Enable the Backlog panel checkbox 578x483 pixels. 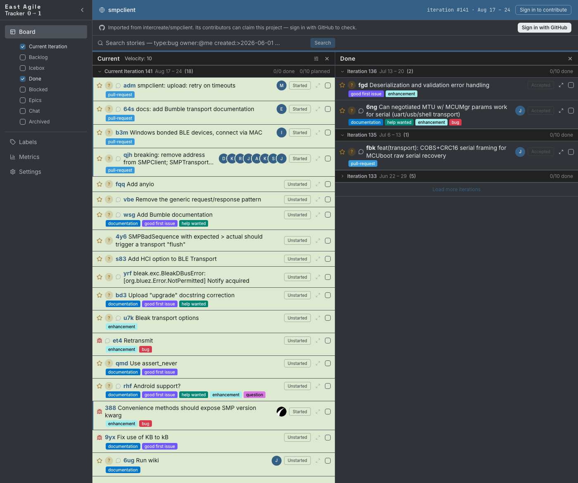coord(23,57)
